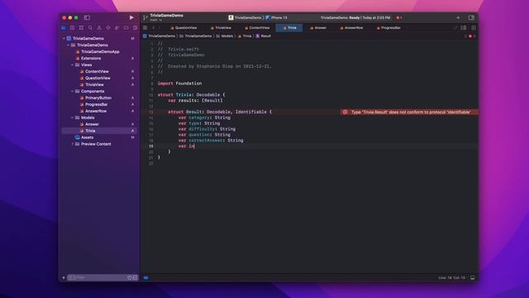Open the Issue navigator warning icon
Image resolution: width=529 pixels, height=298 pixels.
[x=99, y=28]
